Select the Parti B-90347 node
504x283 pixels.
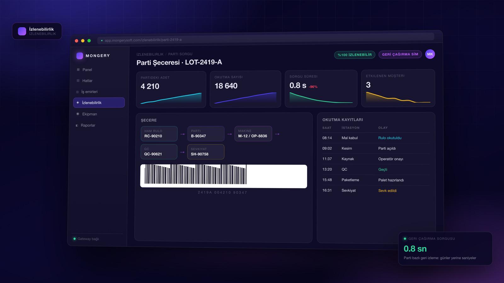pyautogui.click(x=206, y=134)
